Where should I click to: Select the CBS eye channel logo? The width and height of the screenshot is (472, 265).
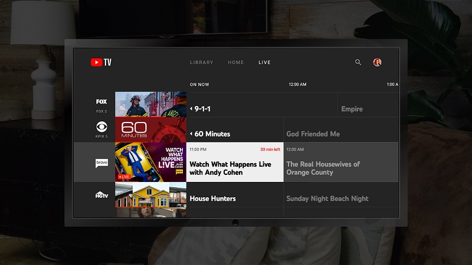click(x=101, y=127)
